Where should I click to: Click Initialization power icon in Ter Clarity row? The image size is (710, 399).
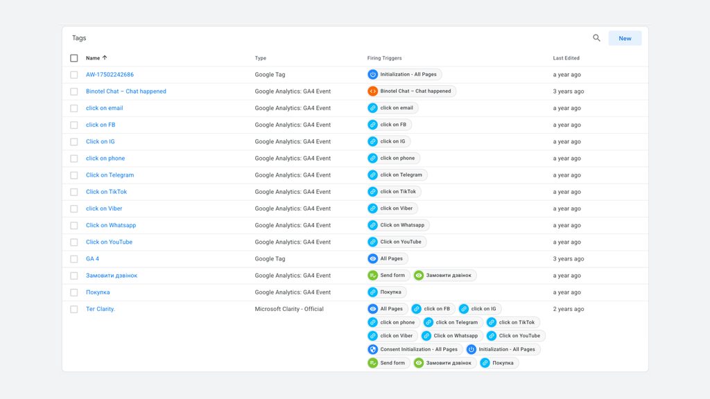[x=471, y=349]
